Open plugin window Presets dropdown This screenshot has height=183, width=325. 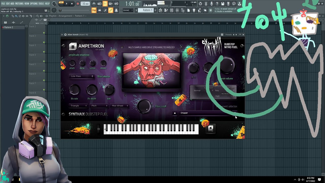(229, 35)
